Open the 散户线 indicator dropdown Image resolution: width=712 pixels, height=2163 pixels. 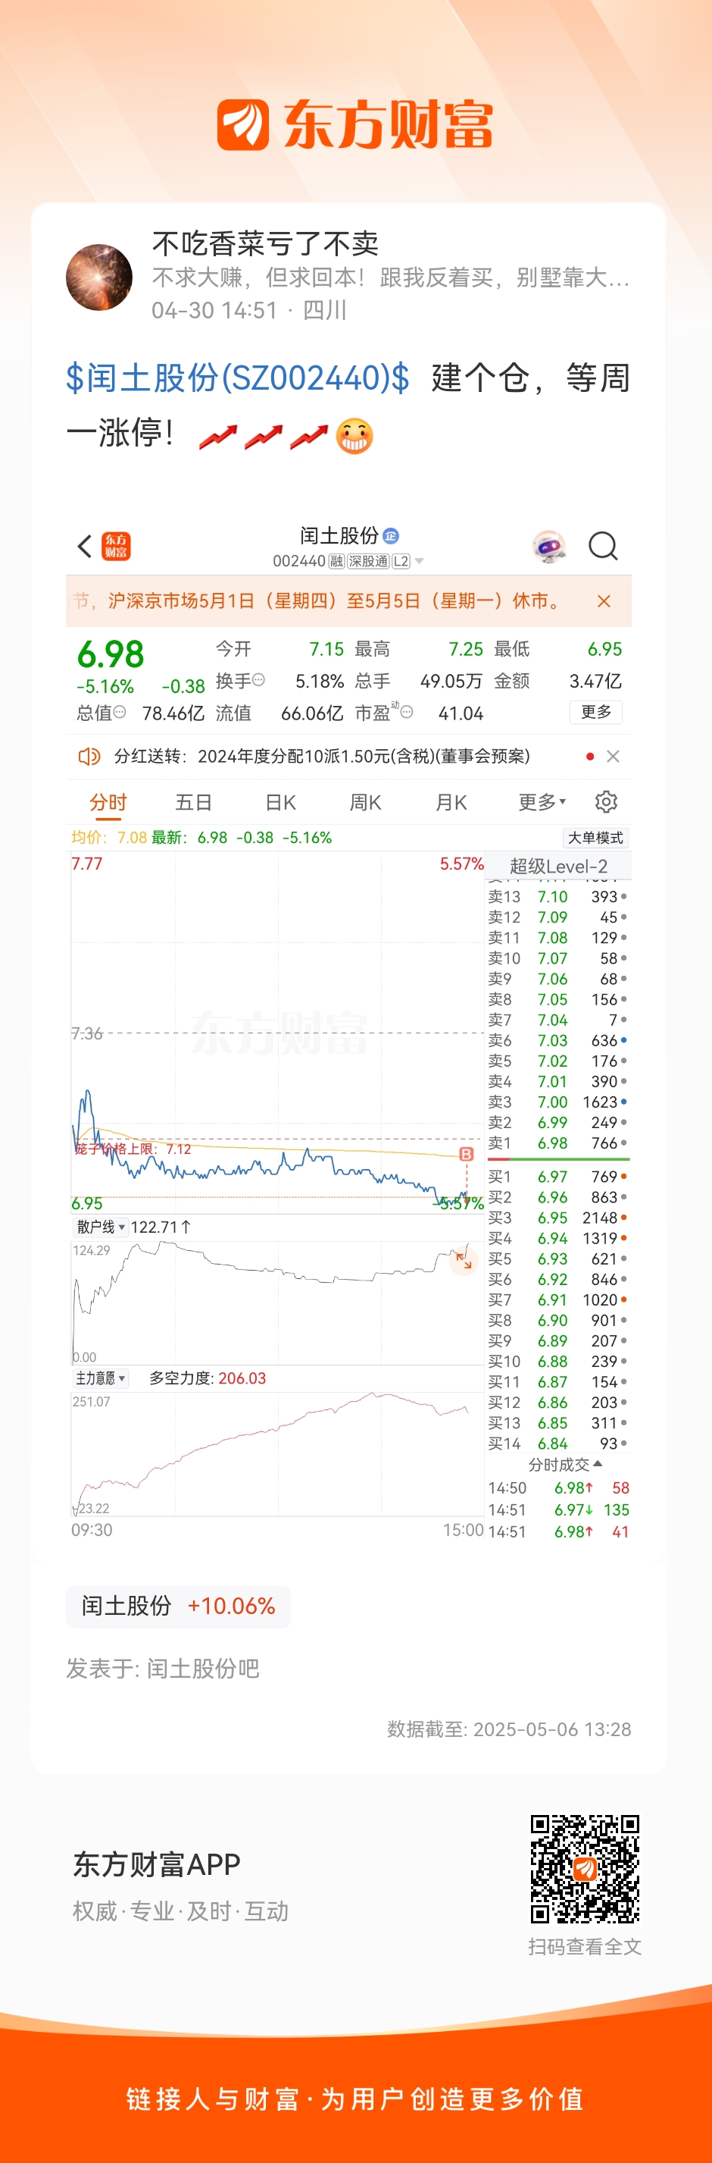coord(101,1227)
